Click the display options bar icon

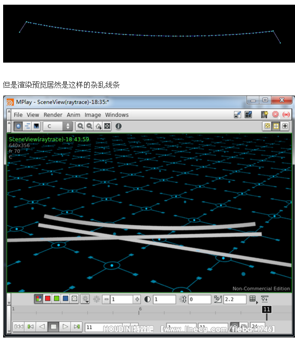coord(265,299)
